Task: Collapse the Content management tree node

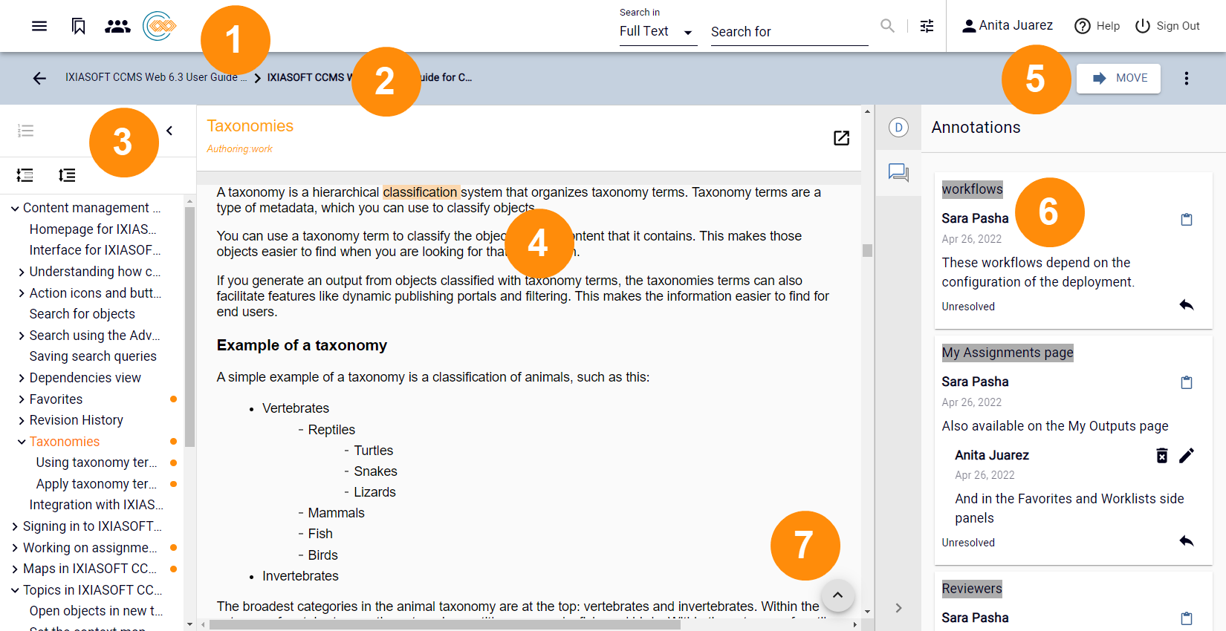Action: tap(15, 209)
